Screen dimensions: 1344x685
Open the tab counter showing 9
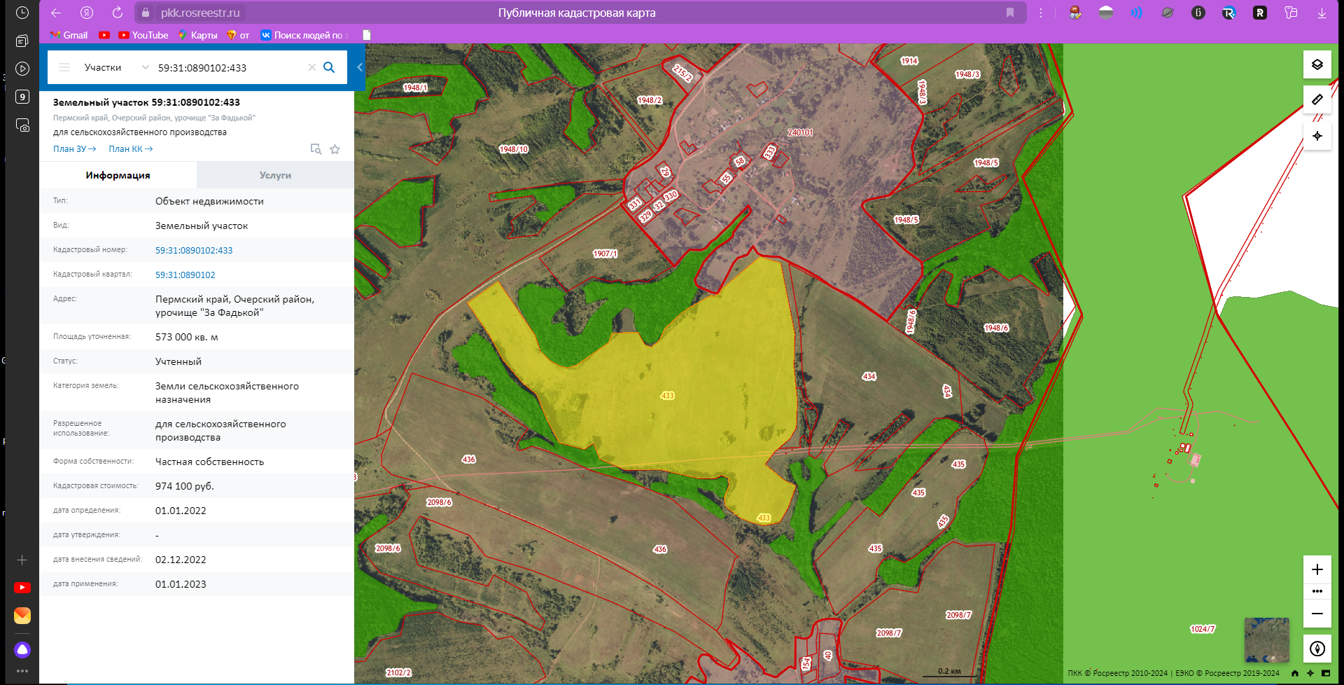(x=22, y=97)
